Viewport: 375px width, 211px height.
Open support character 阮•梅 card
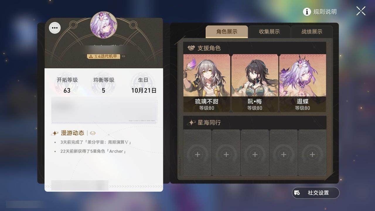click(255, 83)
